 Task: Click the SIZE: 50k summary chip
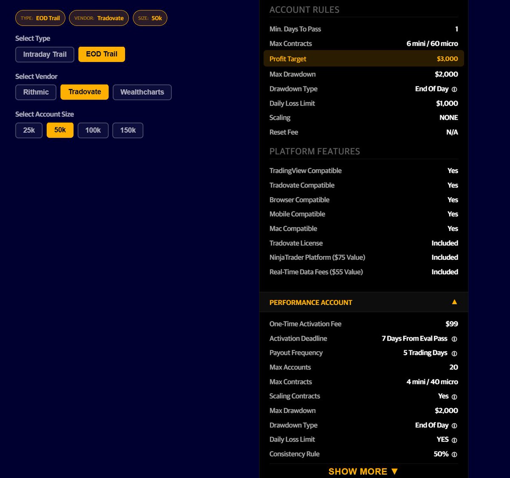click(150, 18)
